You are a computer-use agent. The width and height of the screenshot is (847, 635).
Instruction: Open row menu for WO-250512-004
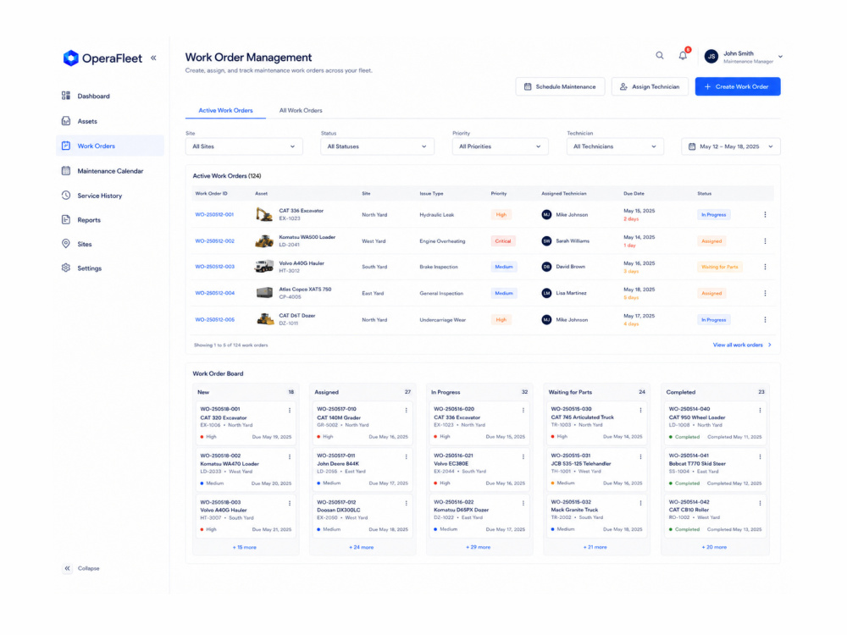765,293
